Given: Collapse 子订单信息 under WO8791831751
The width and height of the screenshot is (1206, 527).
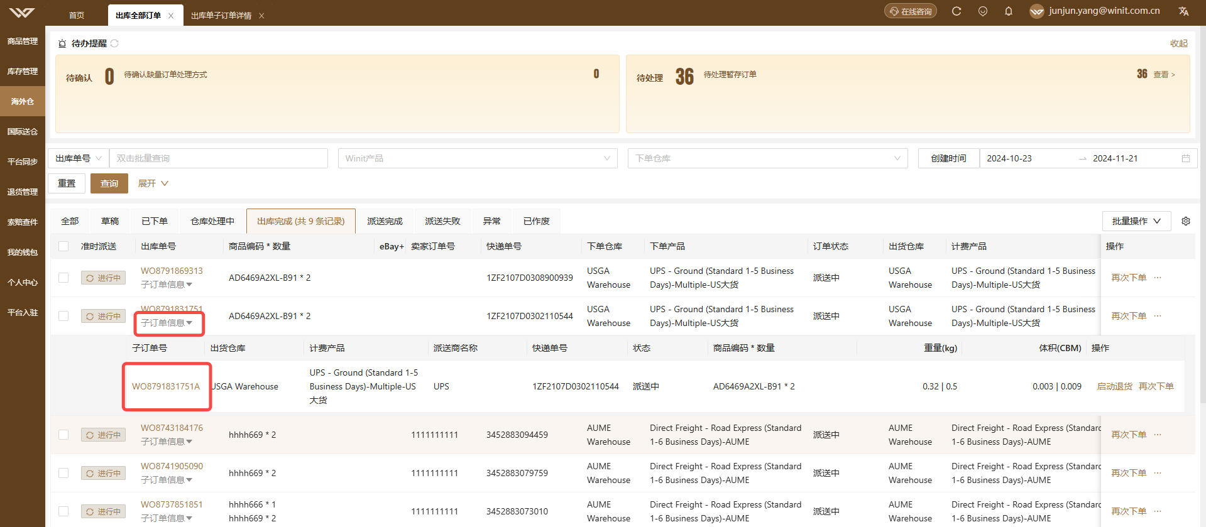Looking at the screenshot, I should coord(167,323).
